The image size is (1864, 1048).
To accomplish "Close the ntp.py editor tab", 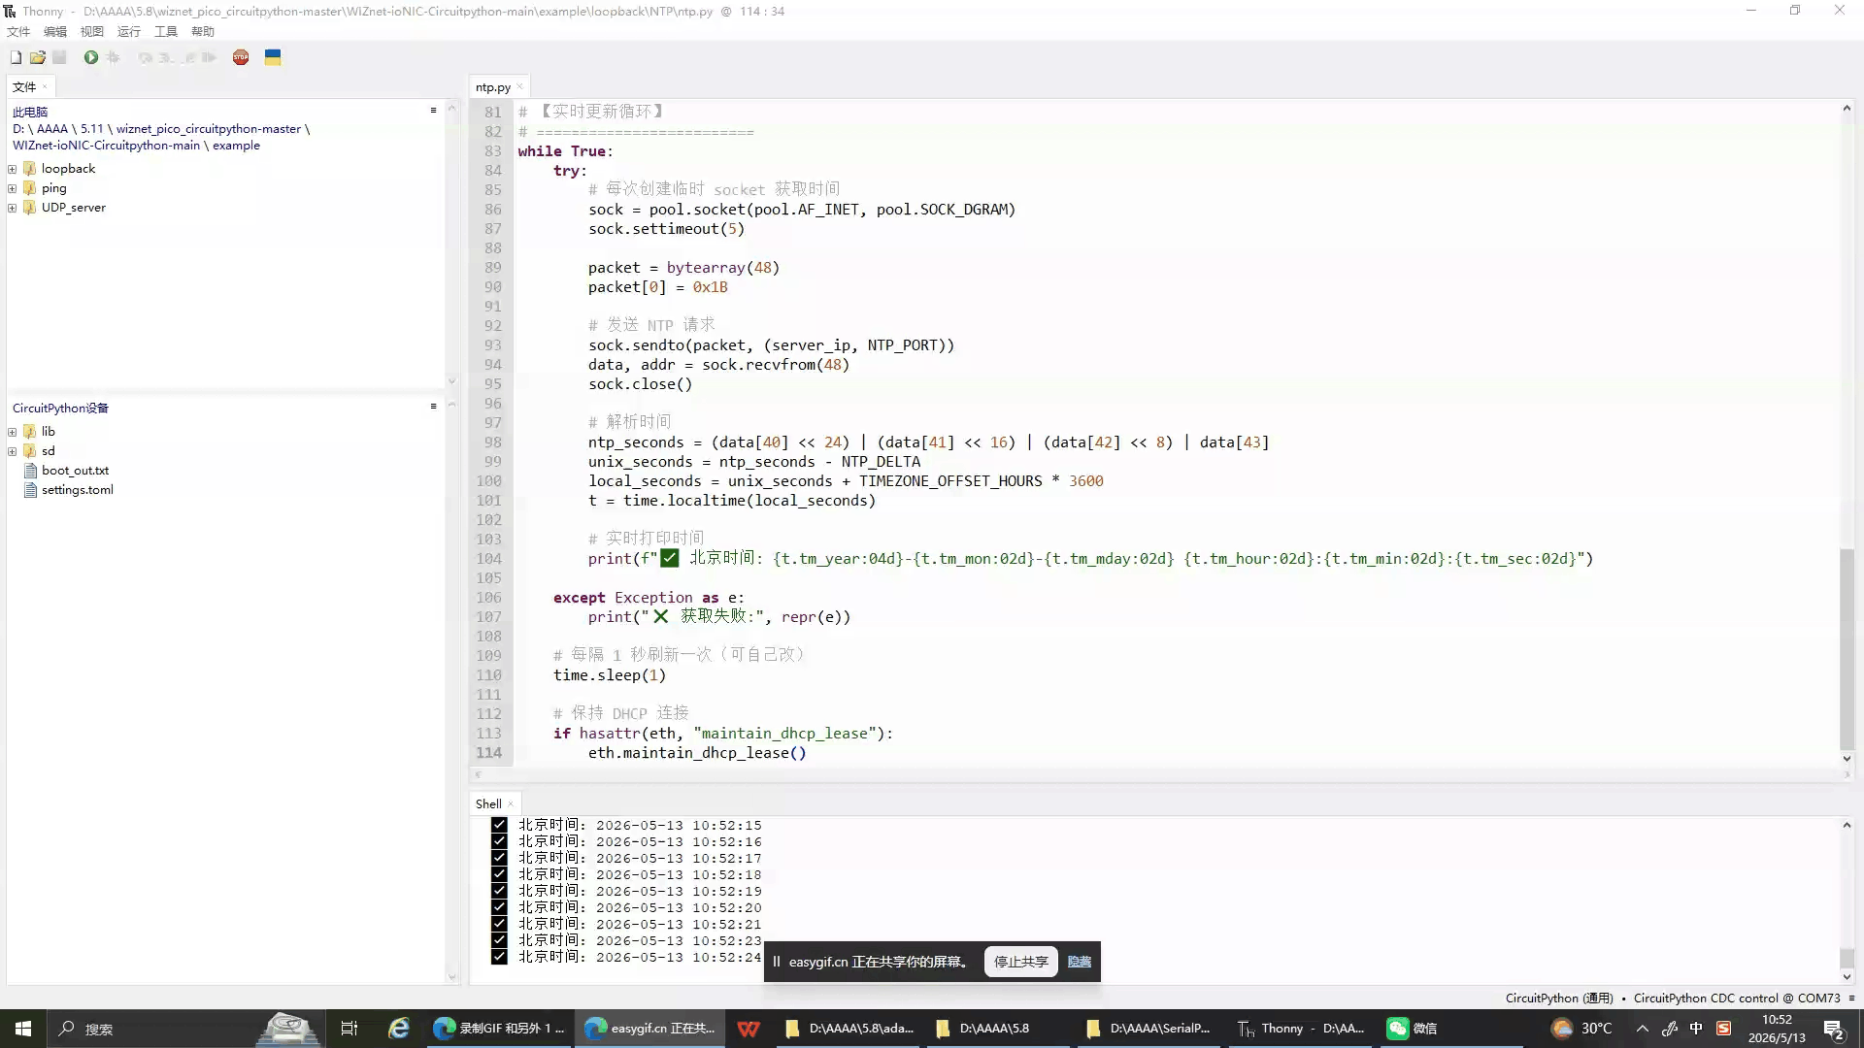I will (x=519, y=86).
